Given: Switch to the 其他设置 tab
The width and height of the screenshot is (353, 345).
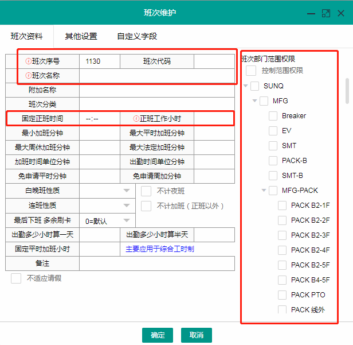Looking at the screenshot, I should point(81,36).
